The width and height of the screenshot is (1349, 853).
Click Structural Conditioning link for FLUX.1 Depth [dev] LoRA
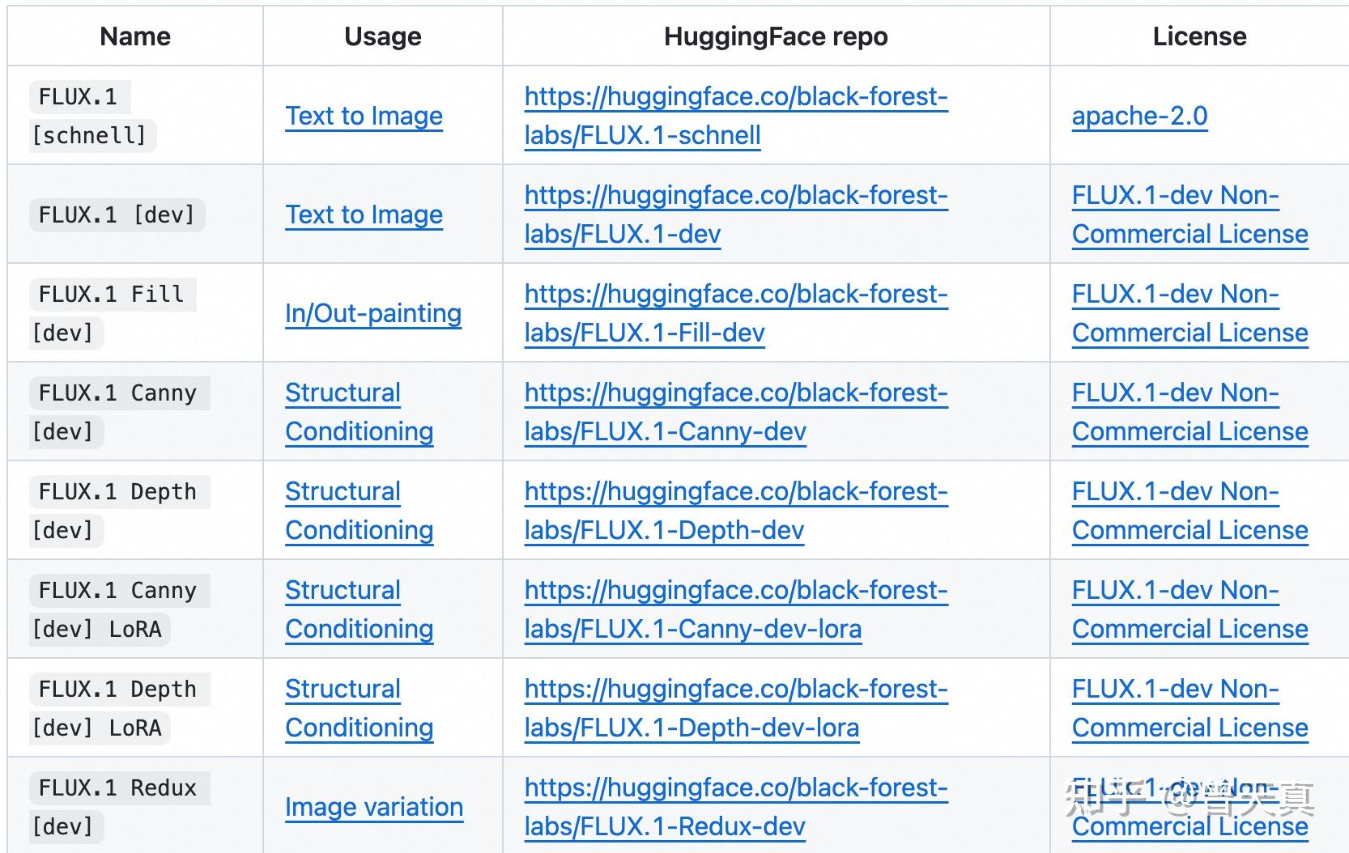click(x=343, y=690)
